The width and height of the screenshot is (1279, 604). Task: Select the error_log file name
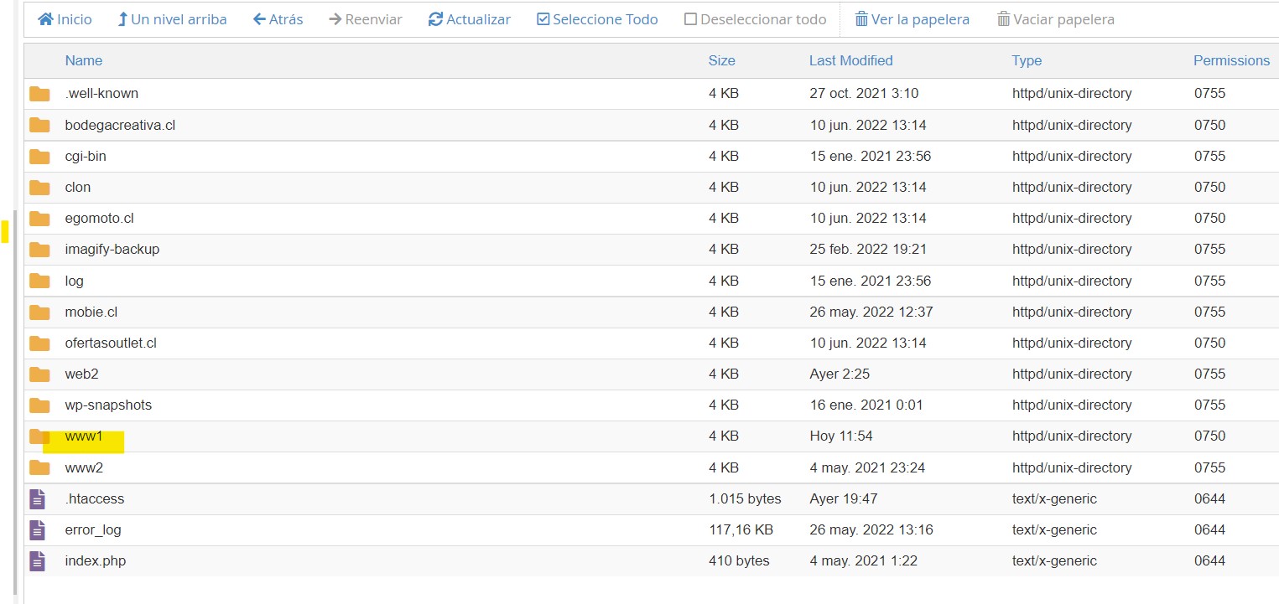coord(93,529)
